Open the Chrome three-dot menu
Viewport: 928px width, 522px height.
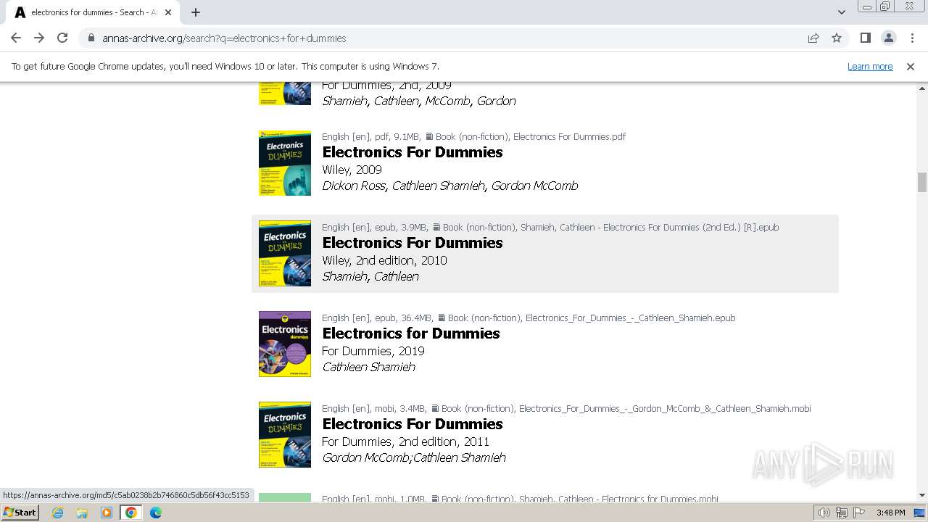[x=912, y=38]
